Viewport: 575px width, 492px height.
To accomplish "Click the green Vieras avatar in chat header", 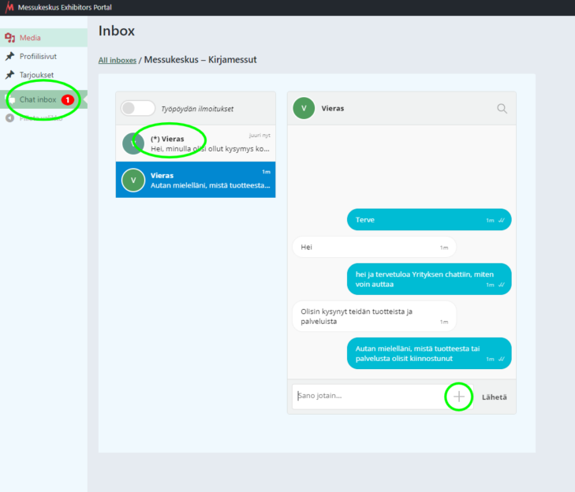I will click(x=304, y=108).
